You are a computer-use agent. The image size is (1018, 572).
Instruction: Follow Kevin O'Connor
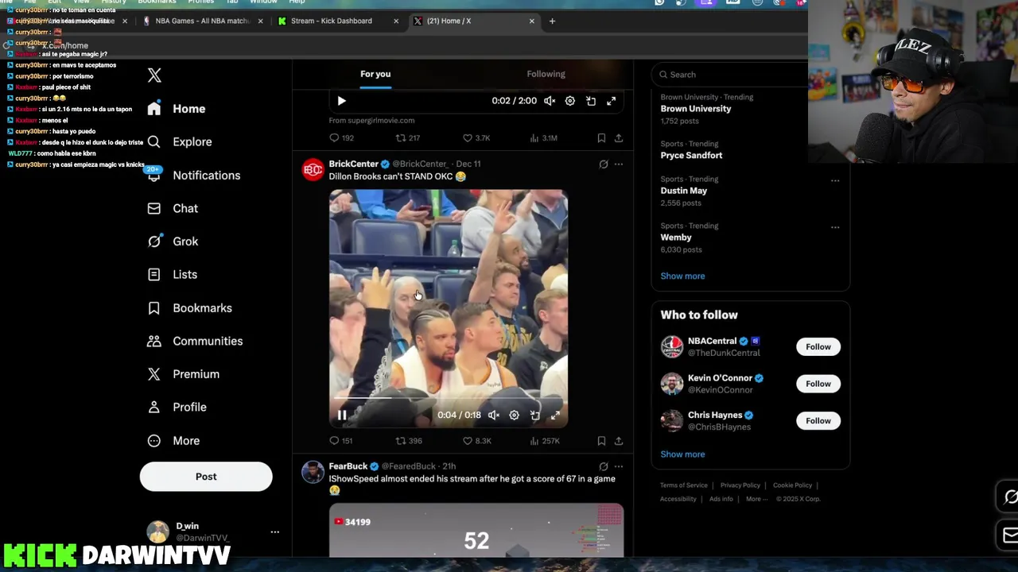click(818, 385)
